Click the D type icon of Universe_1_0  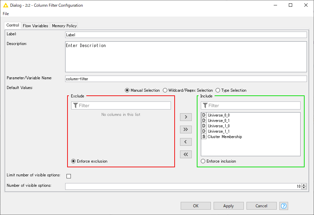coord(204,126)
